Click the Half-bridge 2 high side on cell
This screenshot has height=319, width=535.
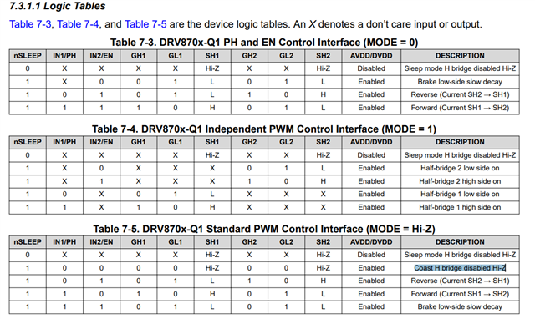pyautogui.click(x=460, y=181)
